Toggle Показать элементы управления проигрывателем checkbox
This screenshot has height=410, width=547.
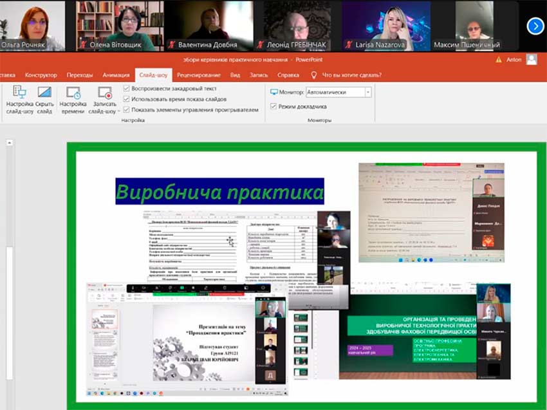(127, 109)
